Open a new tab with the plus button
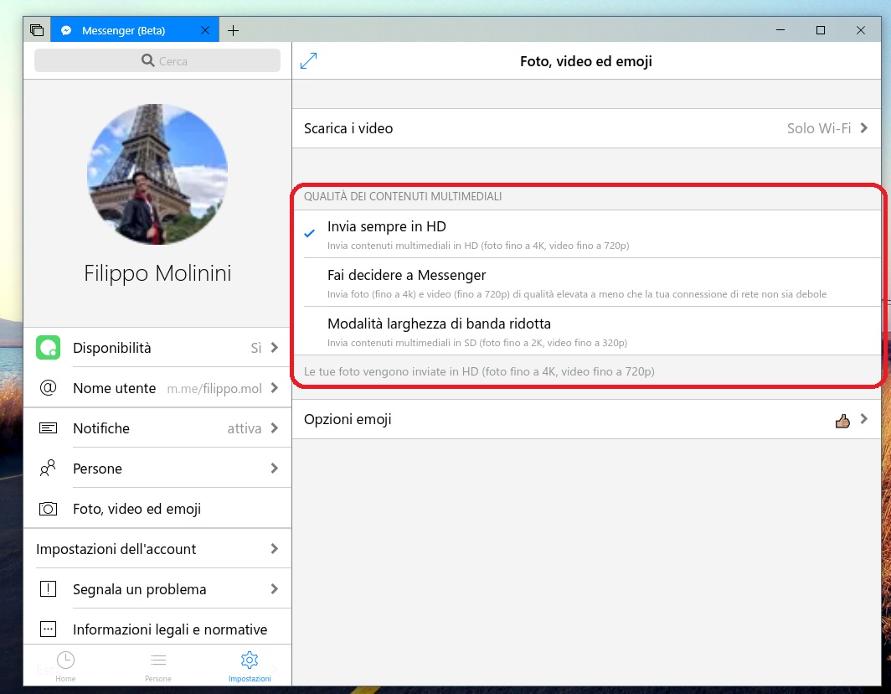This screenshot has width=891, height=694. coord(233,31)
